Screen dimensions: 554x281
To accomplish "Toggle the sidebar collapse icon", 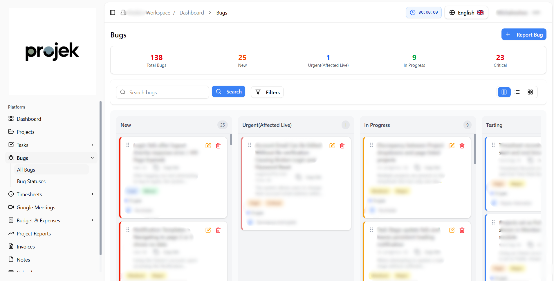I will (113, 12).
